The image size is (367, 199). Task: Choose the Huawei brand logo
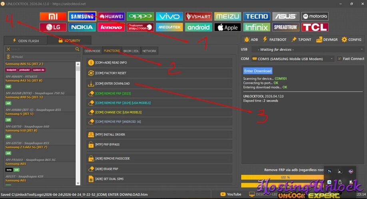(x=111, y=16)
